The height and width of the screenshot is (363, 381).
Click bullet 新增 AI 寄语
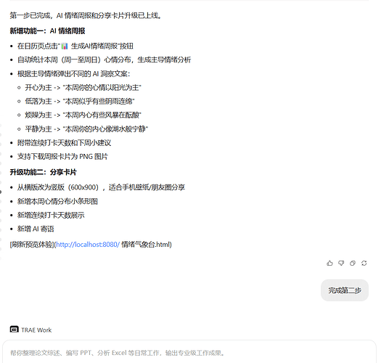click(36, 229)
